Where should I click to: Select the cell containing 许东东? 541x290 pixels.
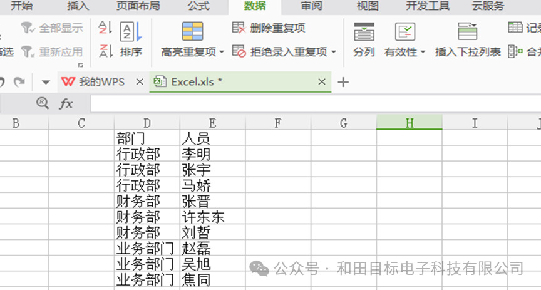click(x=212, y=216)
